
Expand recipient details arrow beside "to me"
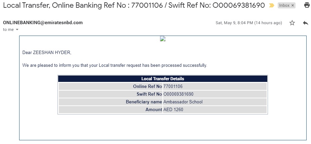coord(17,30)
